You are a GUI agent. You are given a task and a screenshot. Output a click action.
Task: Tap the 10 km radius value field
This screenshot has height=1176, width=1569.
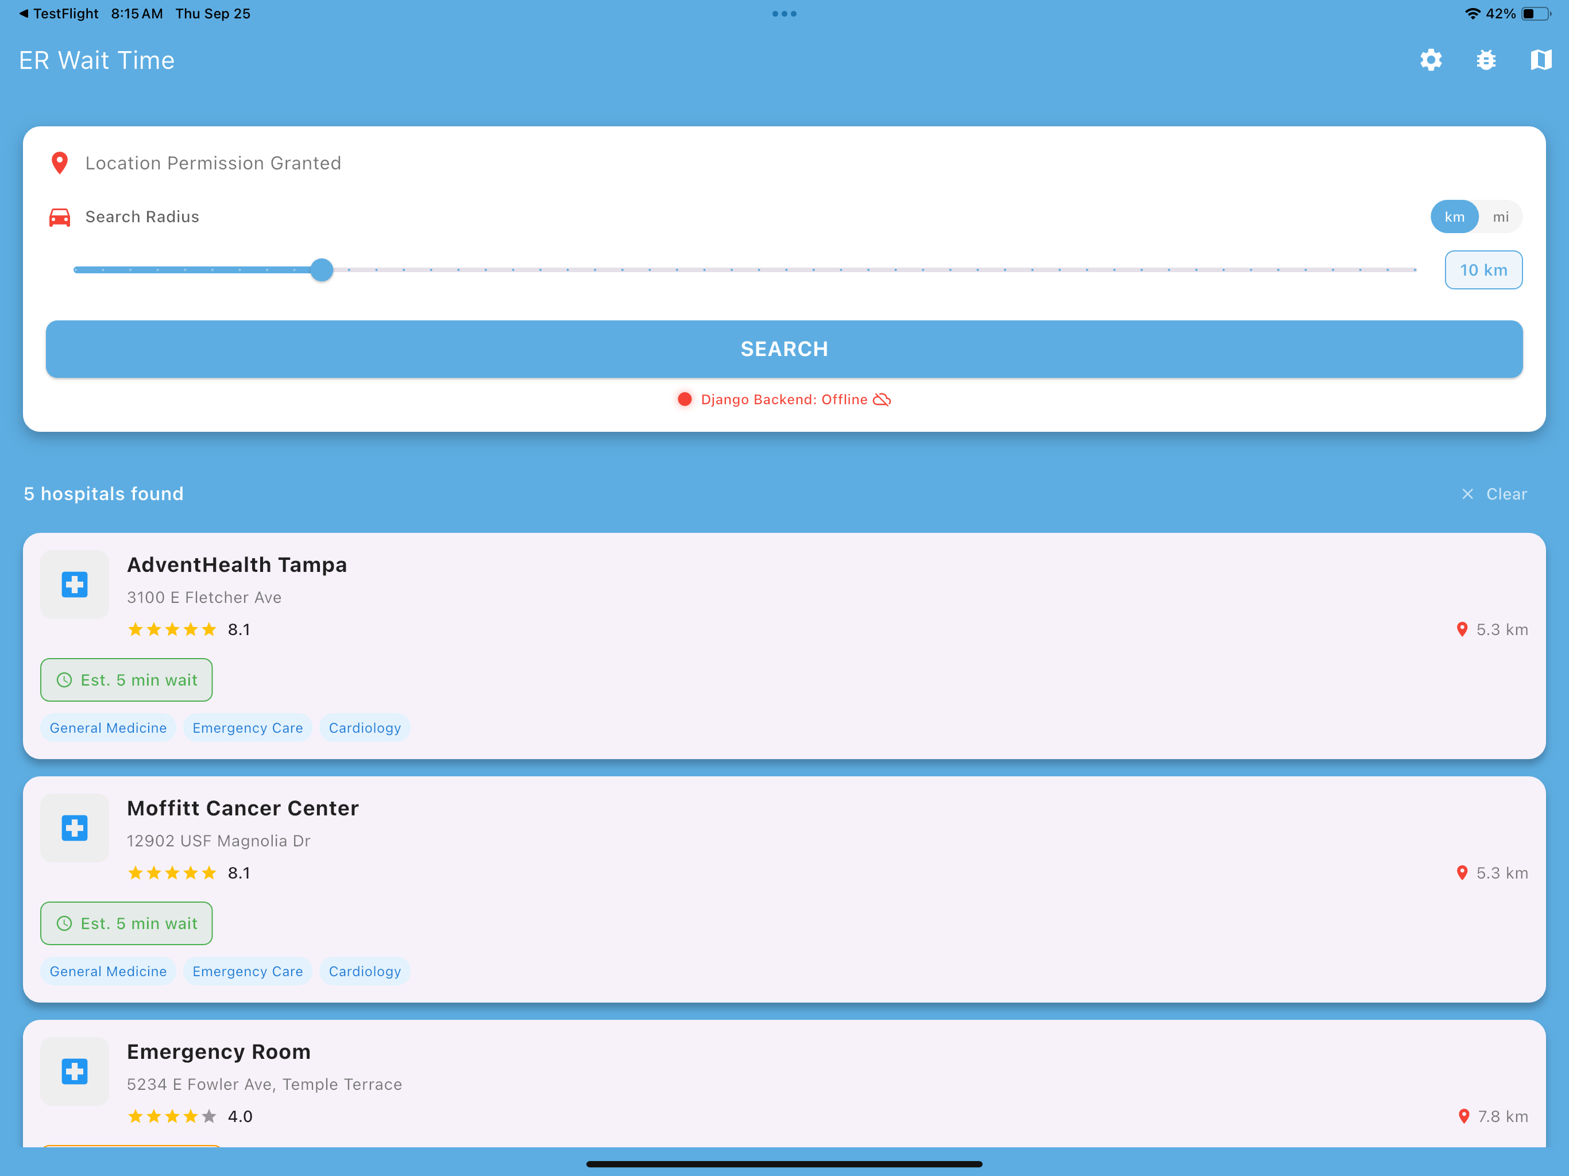coord(1483,269)
